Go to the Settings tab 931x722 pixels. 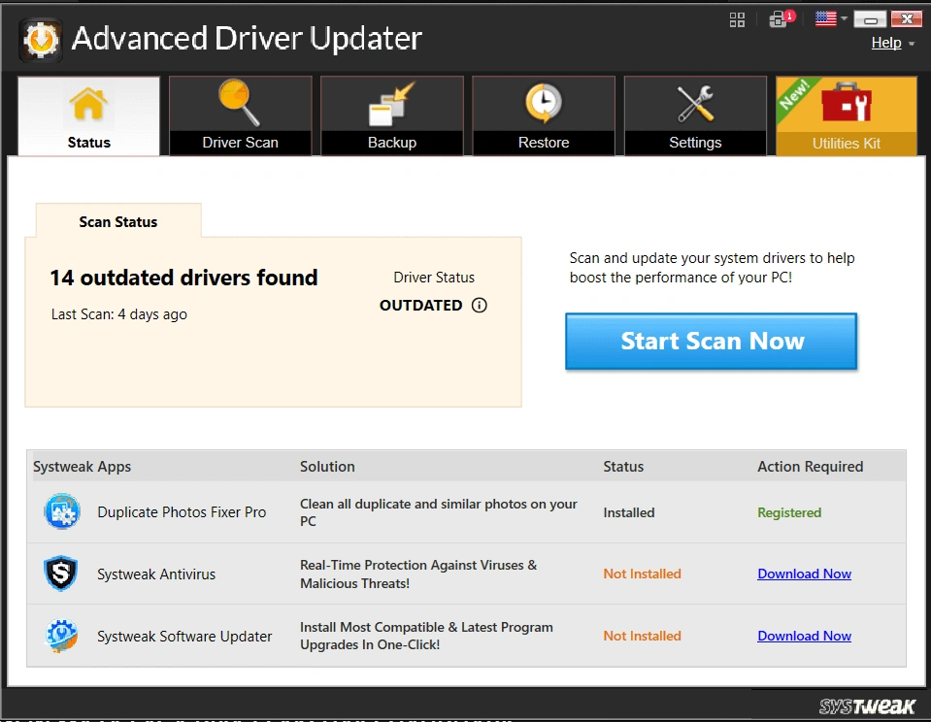[x=695, y=115]
